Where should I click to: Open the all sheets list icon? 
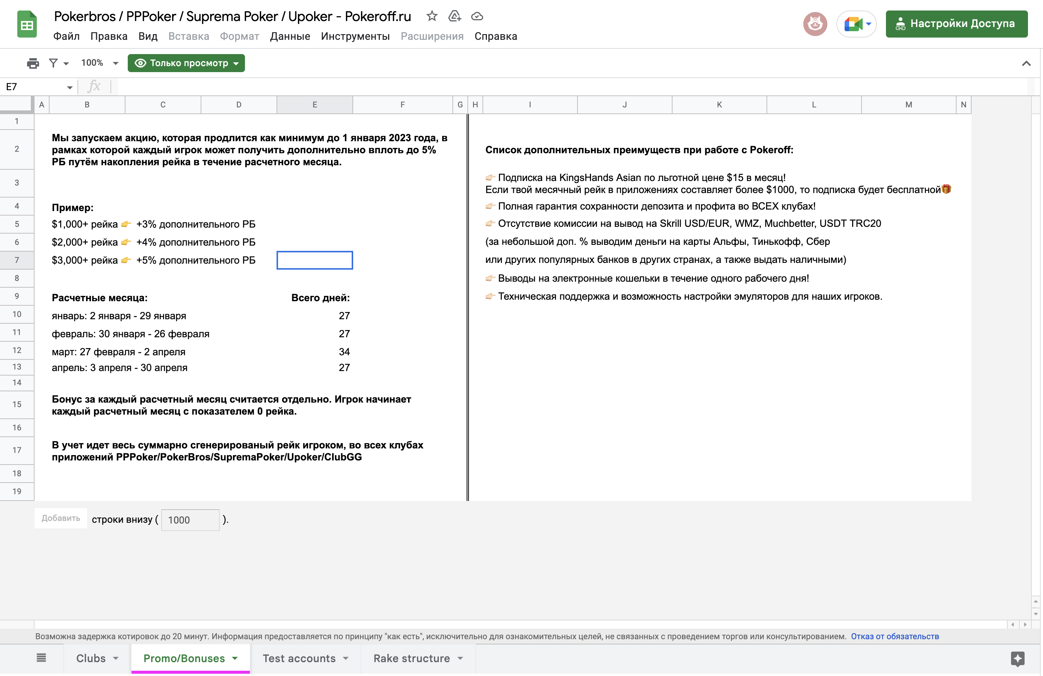tap(41, 658)
